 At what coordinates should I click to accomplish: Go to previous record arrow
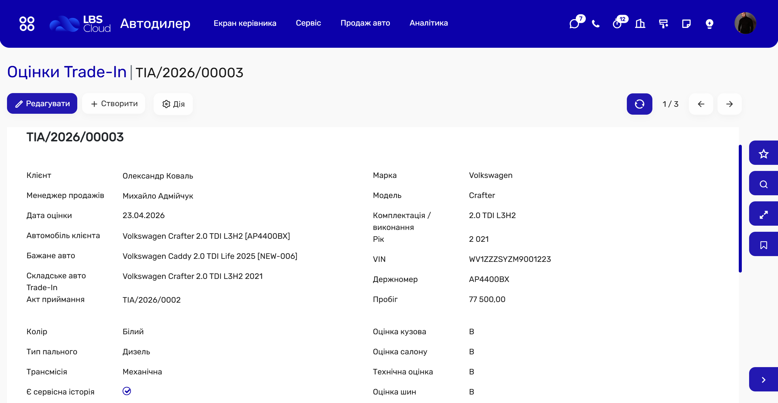click(701, 104)
